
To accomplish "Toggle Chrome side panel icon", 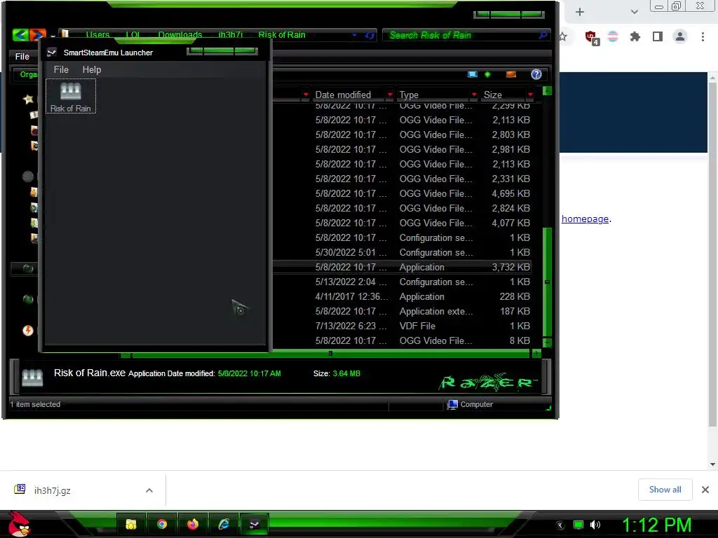I will (x=658, y=36).
